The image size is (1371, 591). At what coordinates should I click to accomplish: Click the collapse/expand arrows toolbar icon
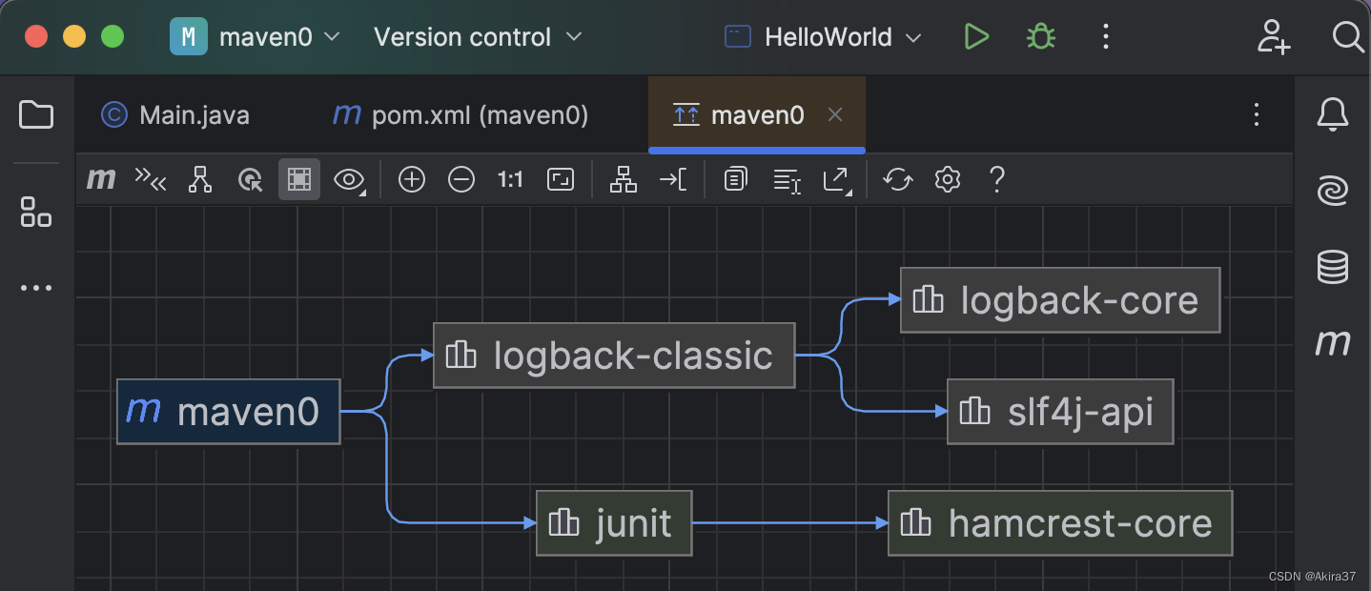pos(151,179)
